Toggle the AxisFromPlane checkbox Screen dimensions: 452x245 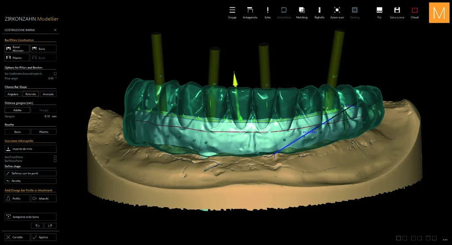tap(55, 157)
